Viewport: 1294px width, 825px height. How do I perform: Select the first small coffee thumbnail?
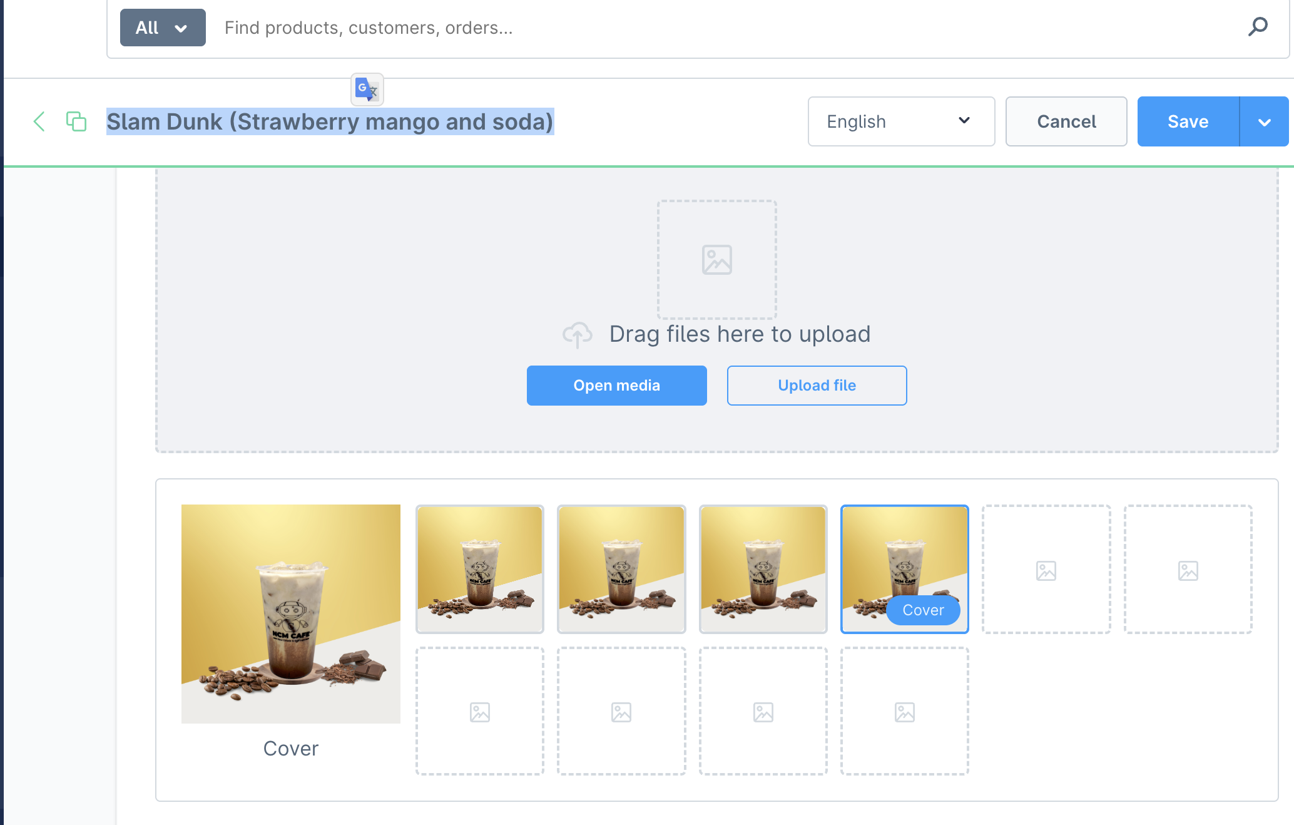(480, 569)
